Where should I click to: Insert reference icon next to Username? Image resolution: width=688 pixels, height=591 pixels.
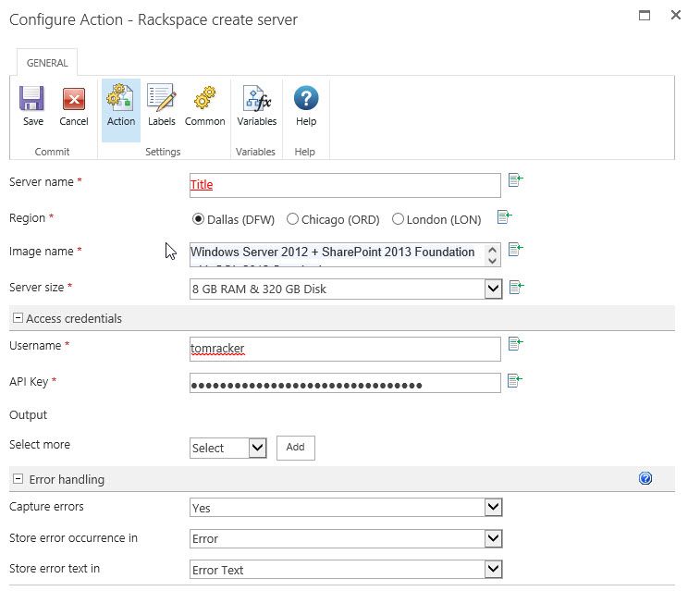[x=516, y=343]
